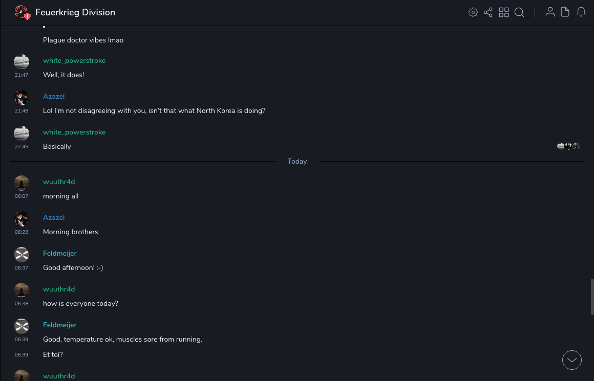Click the 'Today' date divider

click(x=297, y=161)
